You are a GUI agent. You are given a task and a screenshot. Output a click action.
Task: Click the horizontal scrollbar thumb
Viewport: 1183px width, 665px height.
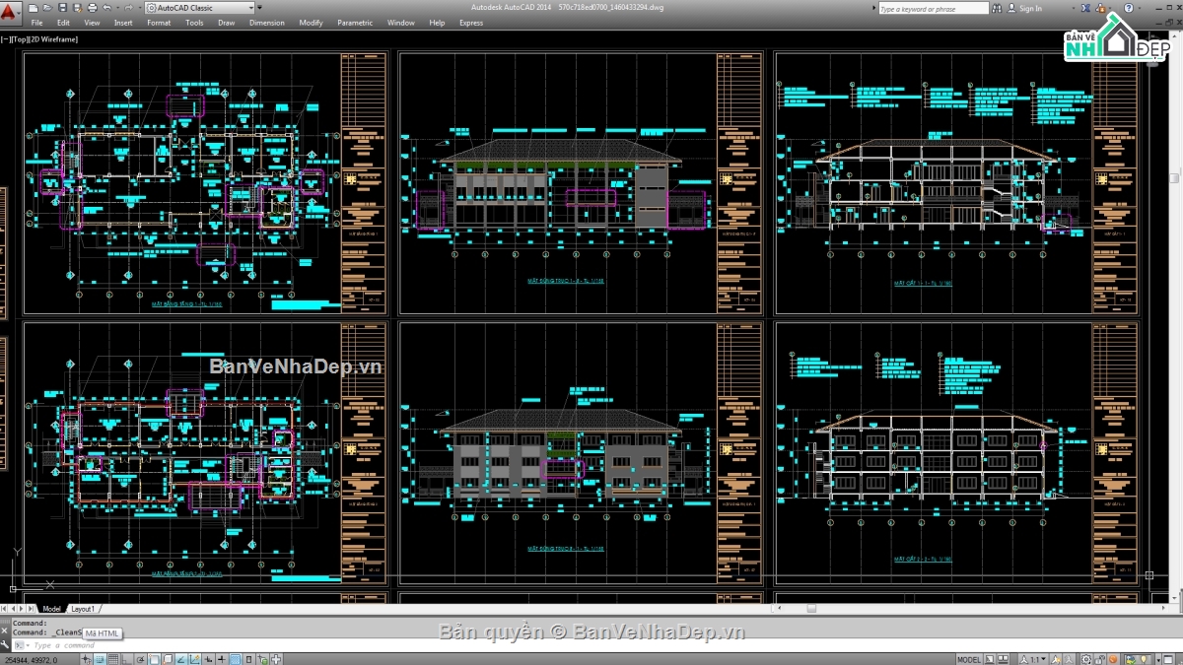[810, 609]
